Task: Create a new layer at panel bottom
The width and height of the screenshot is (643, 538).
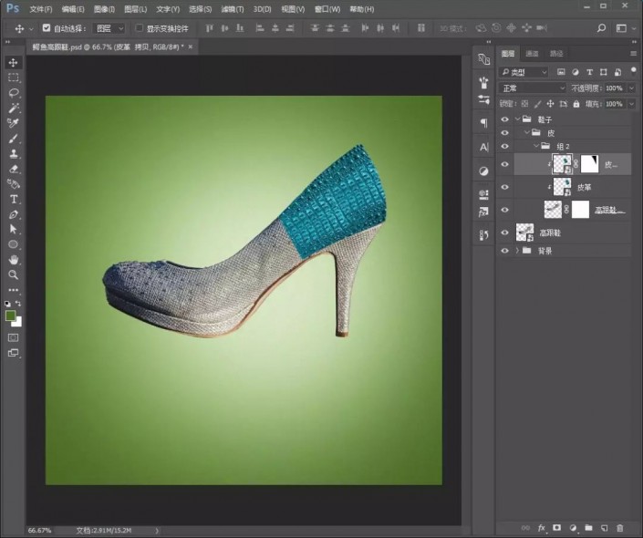Action: coord(604,528)
